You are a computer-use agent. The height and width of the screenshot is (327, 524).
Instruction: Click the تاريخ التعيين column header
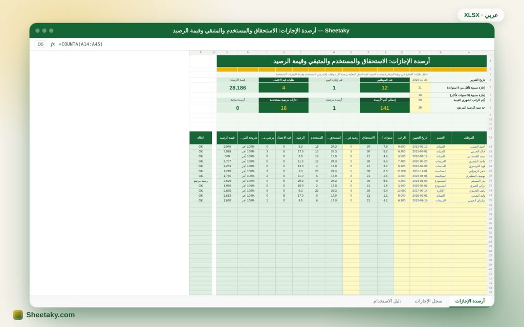click(420, 138)
